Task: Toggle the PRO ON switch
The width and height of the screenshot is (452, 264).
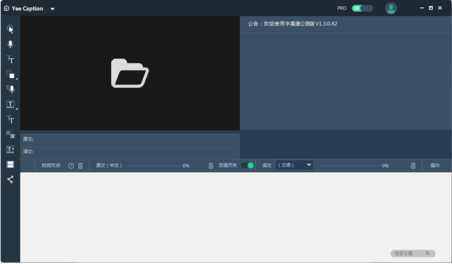Action: pos(362,8)
